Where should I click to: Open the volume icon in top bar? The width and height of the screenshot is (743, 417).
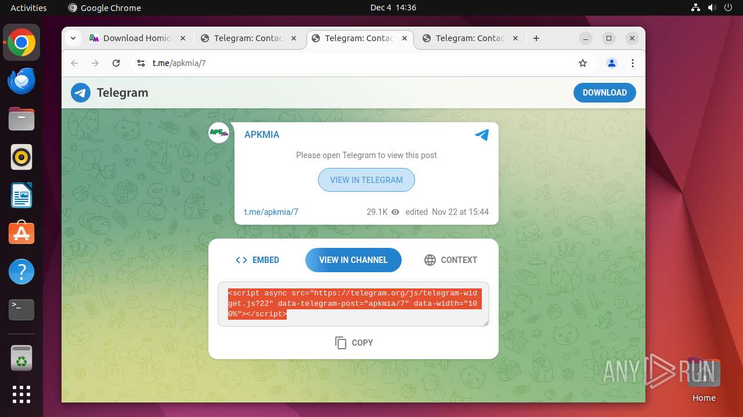[x=712, y=8]
